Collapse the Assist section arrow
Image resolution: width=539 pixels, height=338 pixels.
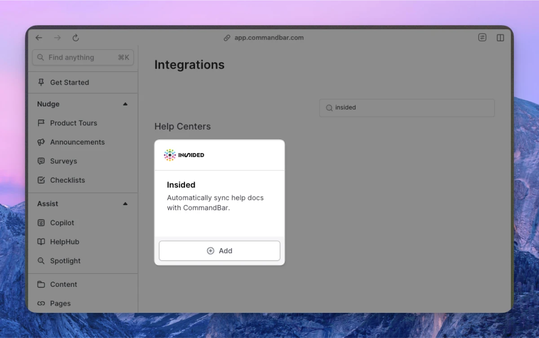(x=125, y=204)
